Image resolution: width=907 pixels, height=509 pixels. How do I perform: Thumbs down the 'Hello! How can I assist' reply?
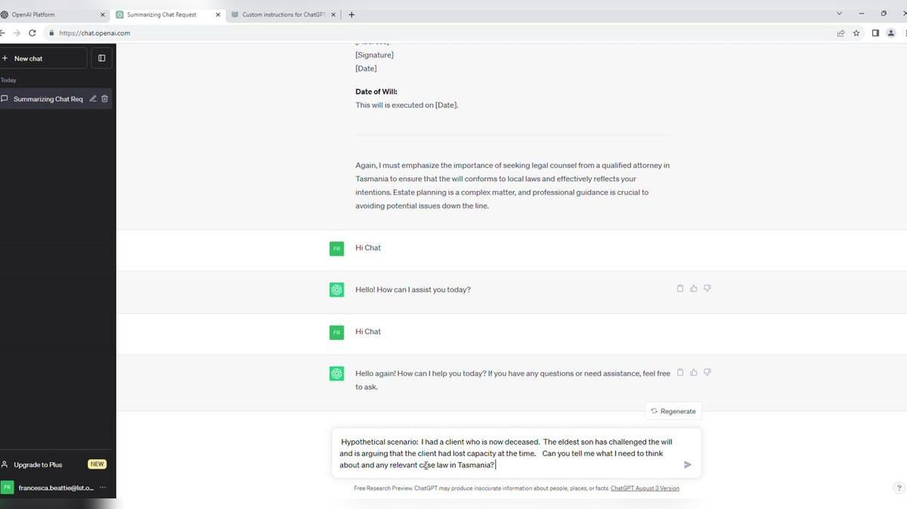coord(707,288)
